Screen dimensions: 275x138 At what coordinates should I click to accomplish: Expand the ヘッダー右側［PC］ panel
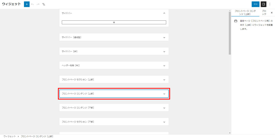point(164,66)
